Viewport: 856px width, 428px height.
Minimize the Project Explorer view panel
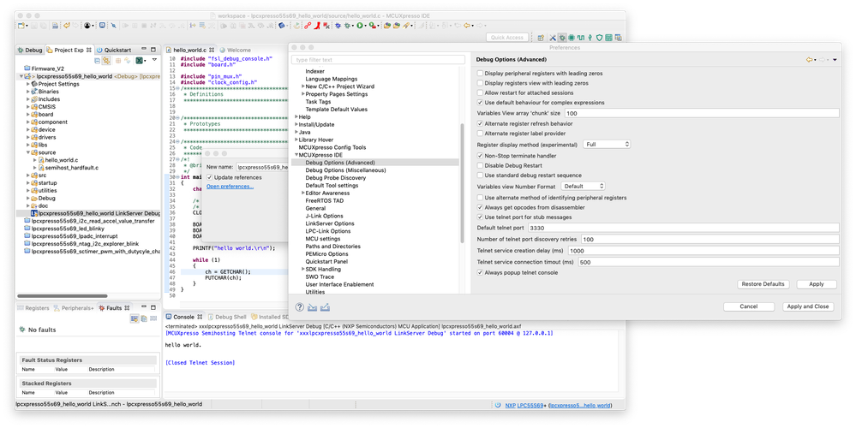click(144, 49)
